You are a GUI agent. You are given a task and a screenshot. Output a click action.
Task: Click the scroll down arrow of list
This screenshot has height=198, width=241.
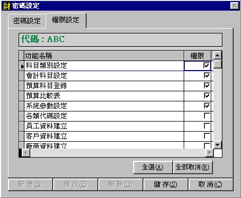(x=218, y=145)
